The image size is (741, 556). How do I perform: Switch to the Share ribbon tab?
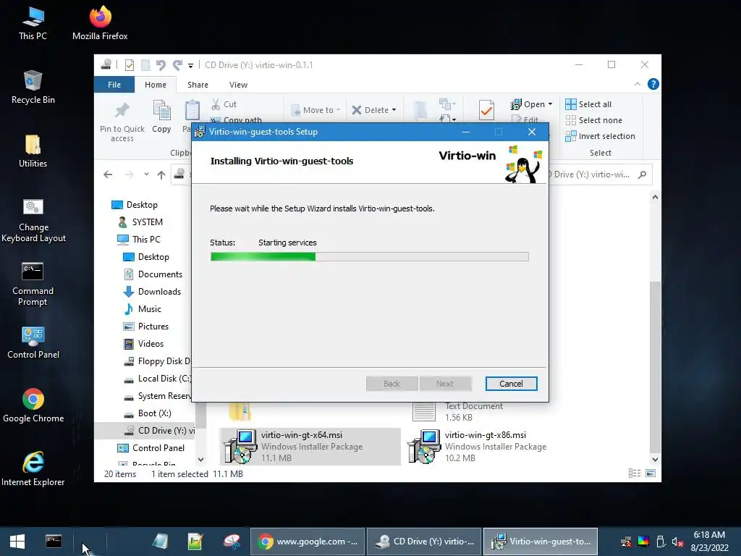coord(198,85)
